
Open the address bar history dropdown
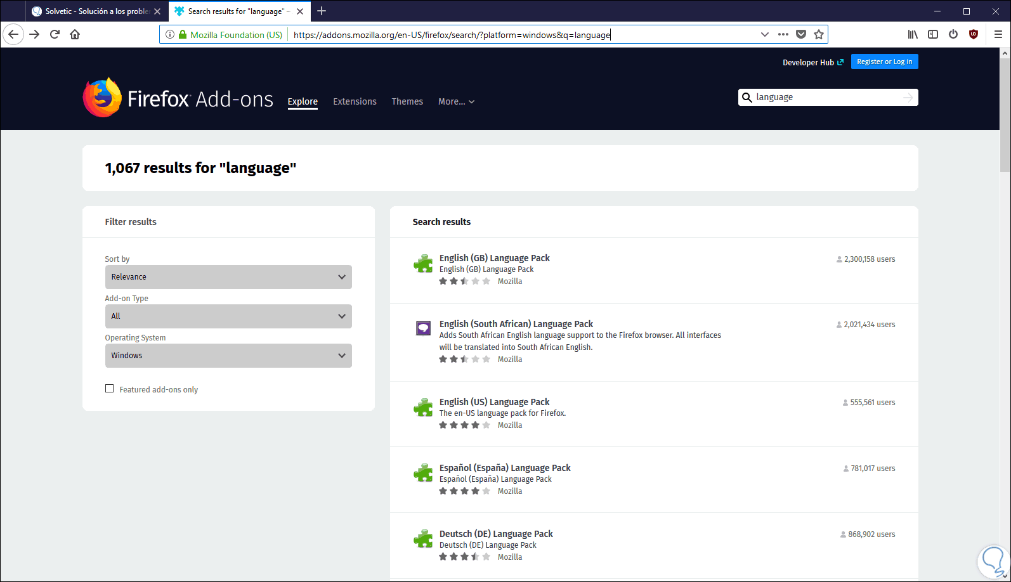point(765,35)
